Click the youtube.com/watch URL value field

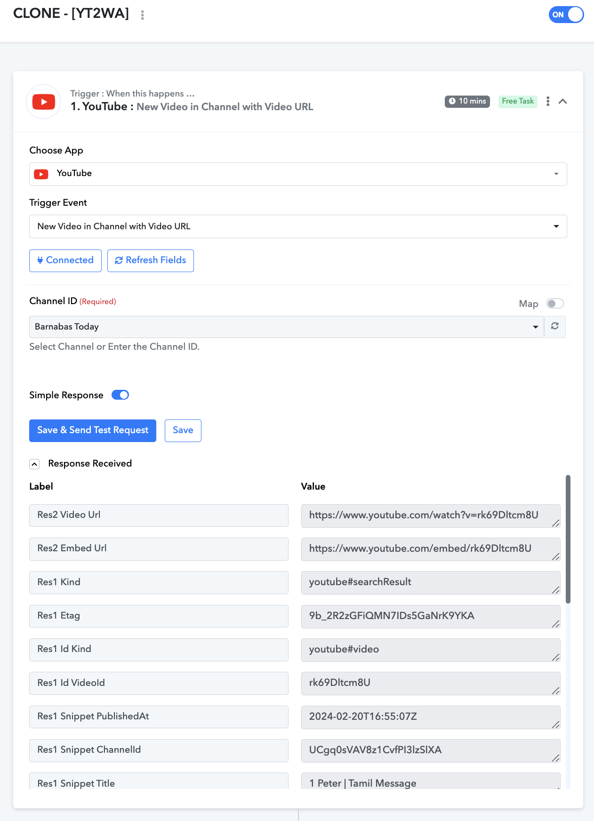[431, 516]
